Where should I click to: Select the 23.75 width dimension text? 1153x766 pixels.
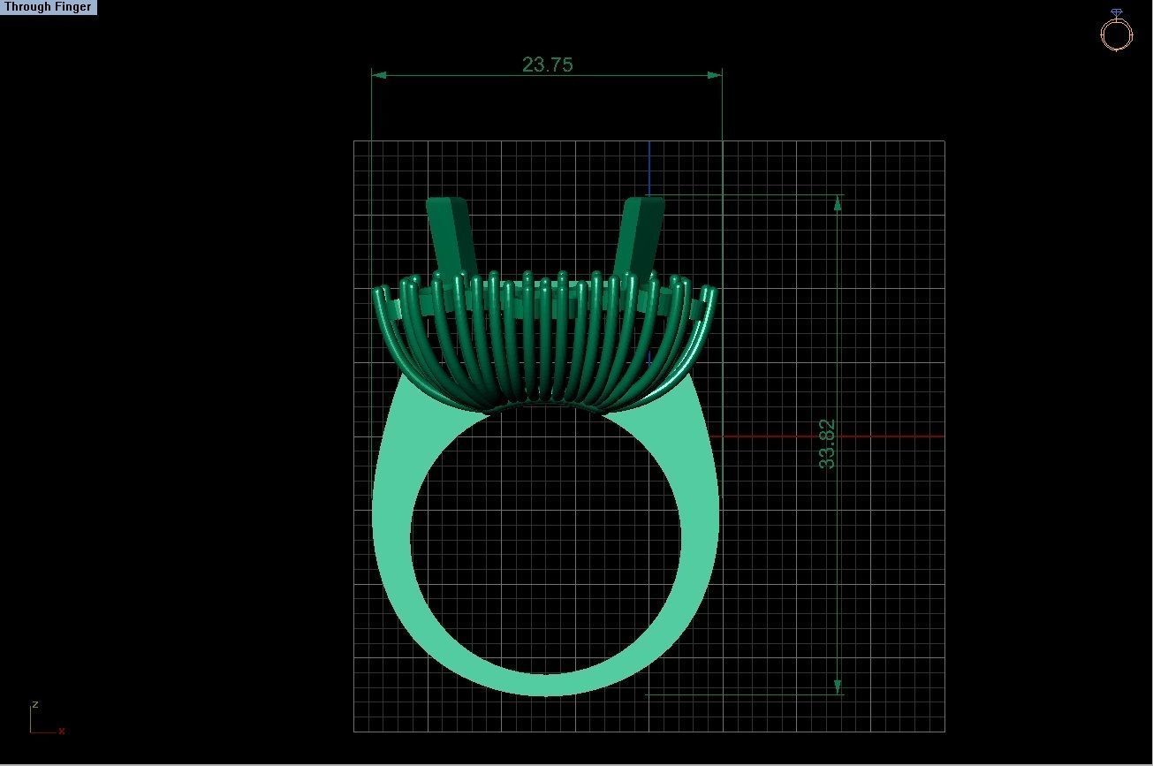pyautogui.click(x=548, y=64)
